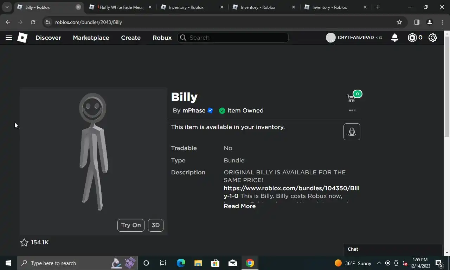Screen dimensions: 450x270
Task: Close the Billy - Roblox tab
Action: point(78,7)
